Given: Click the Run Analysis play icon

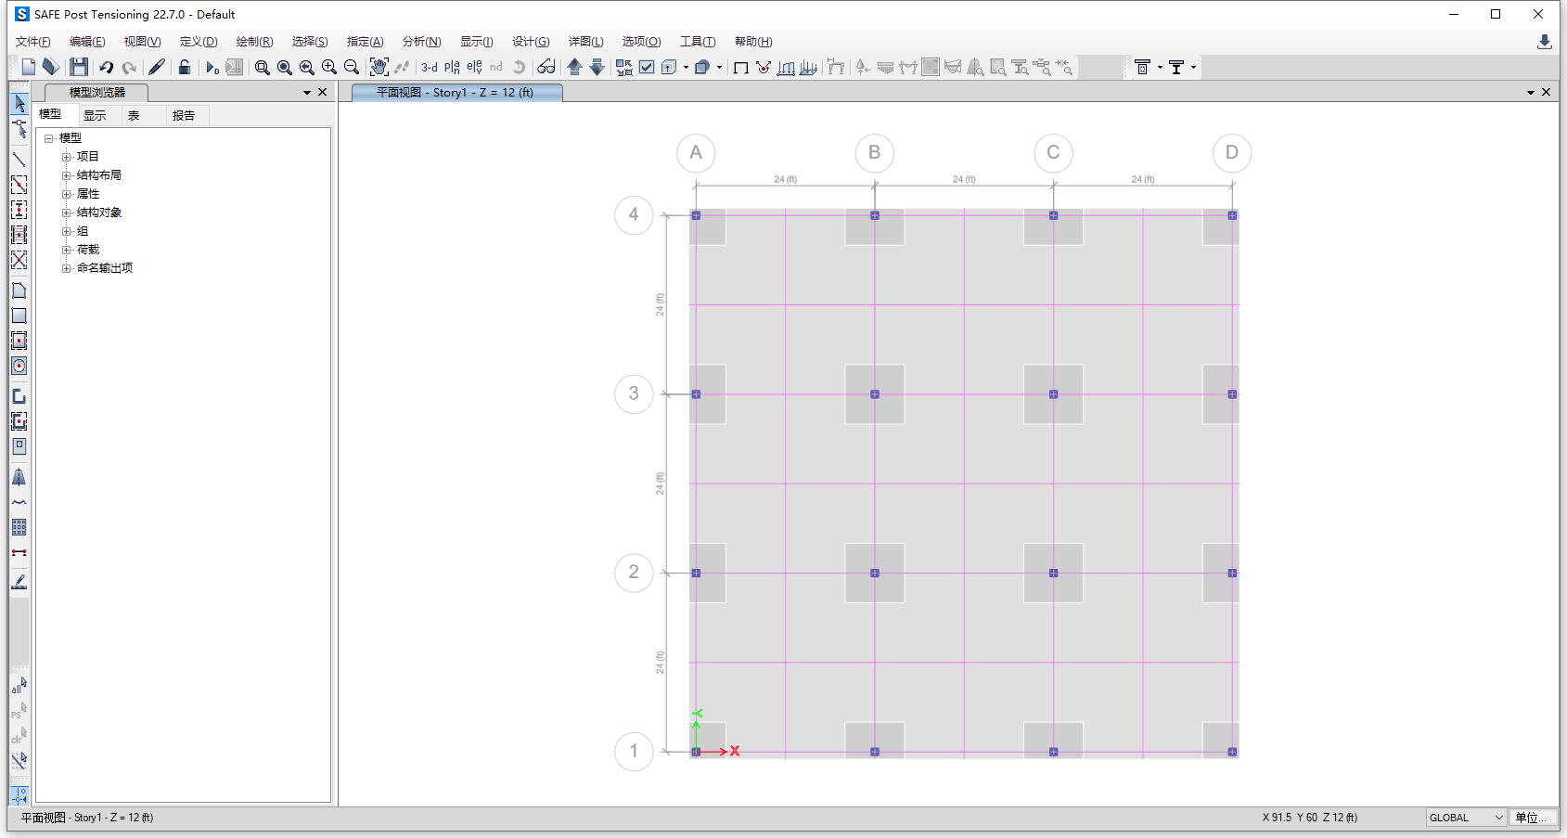Looking at the screenshot, I should point(212,67).
